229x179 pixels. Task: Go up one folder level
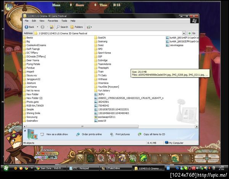(52, 27)
